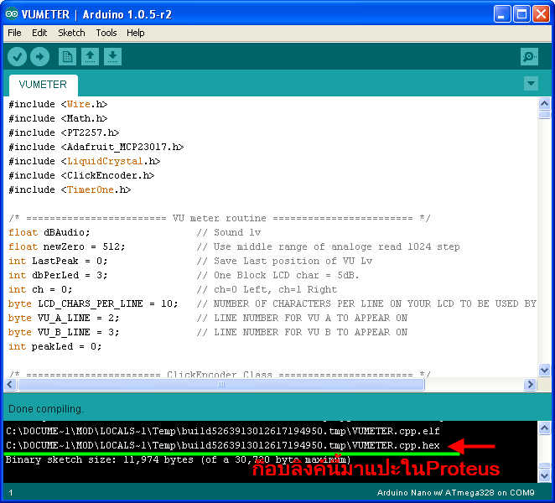Image resolution: width=555 pixels, height=503 pixels.
Task: Click the 'int dbPerLed = 3;' line
Action: (58, 276)
